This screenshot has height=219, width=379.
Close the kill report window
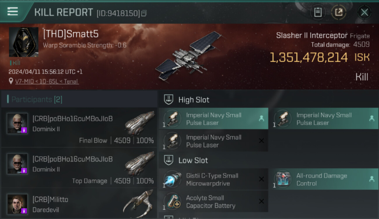pyautogui.click(x=364, y=12)
